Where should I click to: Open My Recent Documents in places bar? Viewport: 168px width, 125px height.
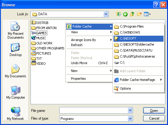point(16,30)
